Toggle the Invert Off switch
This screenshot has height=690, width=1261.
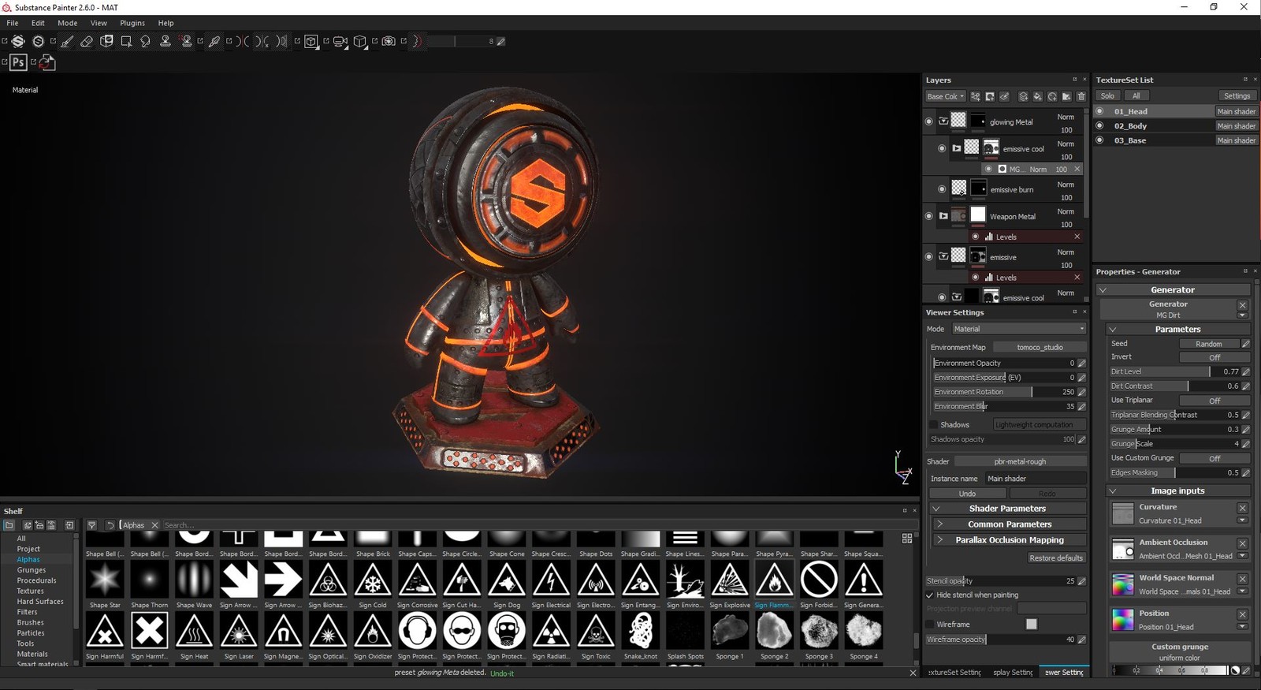(x=1215, y=357)
